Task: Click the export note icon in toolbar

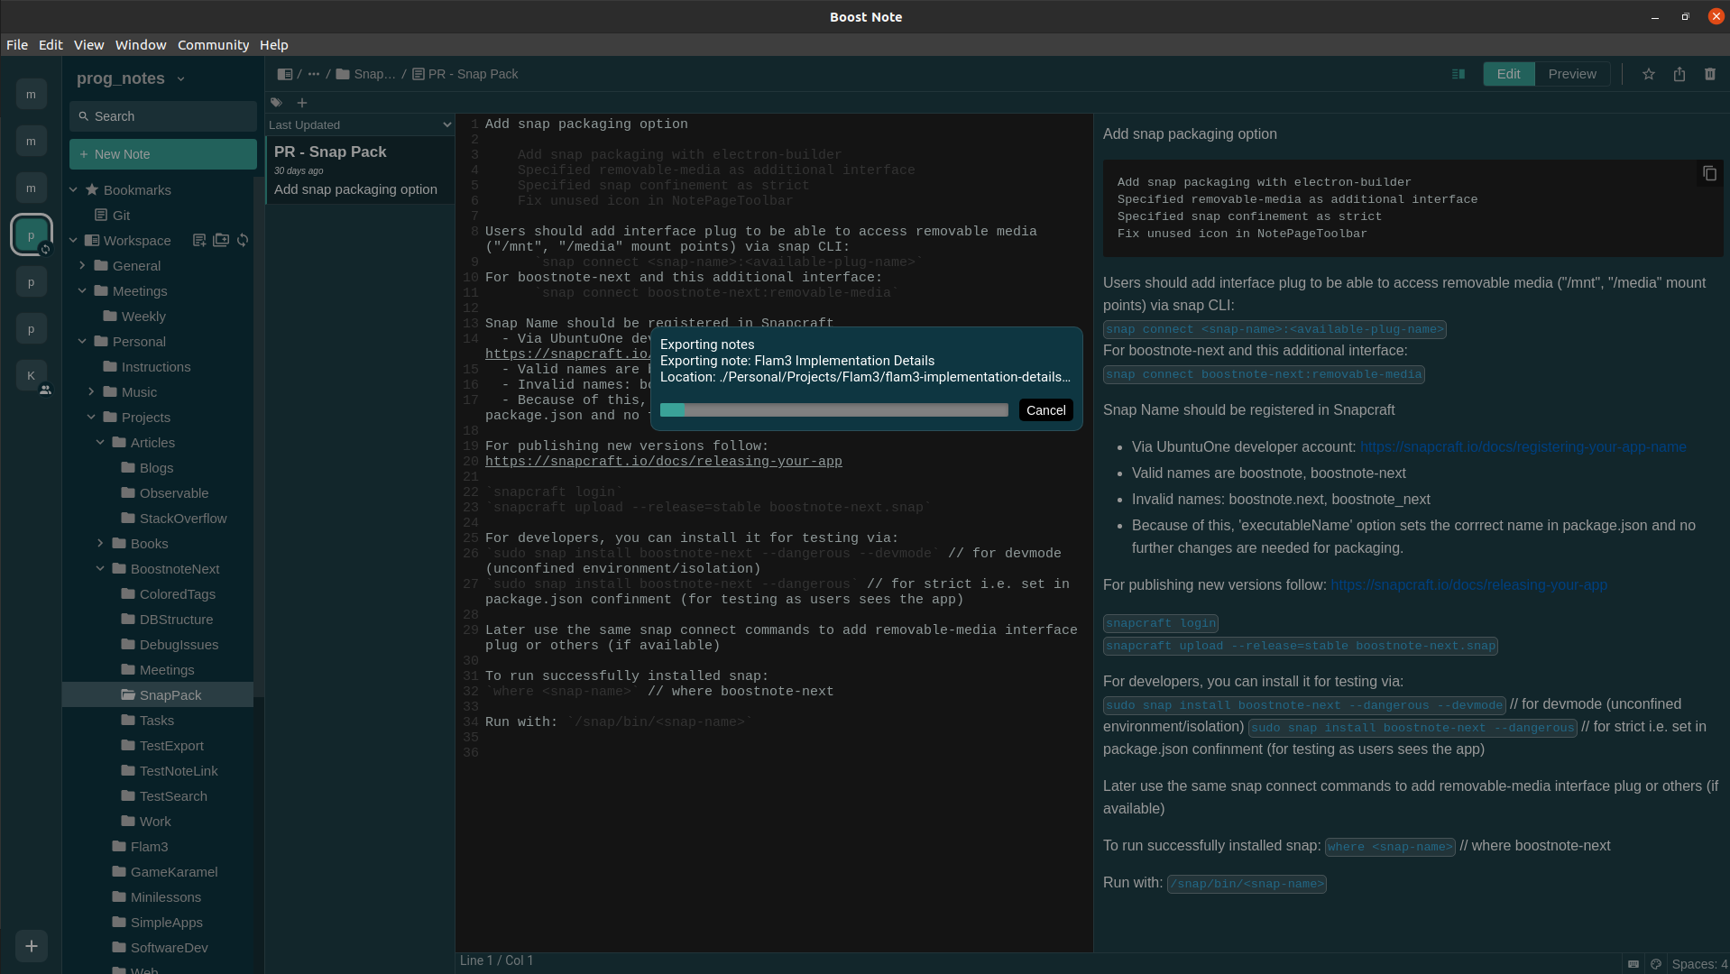Action: click(x=1679, y=74)
